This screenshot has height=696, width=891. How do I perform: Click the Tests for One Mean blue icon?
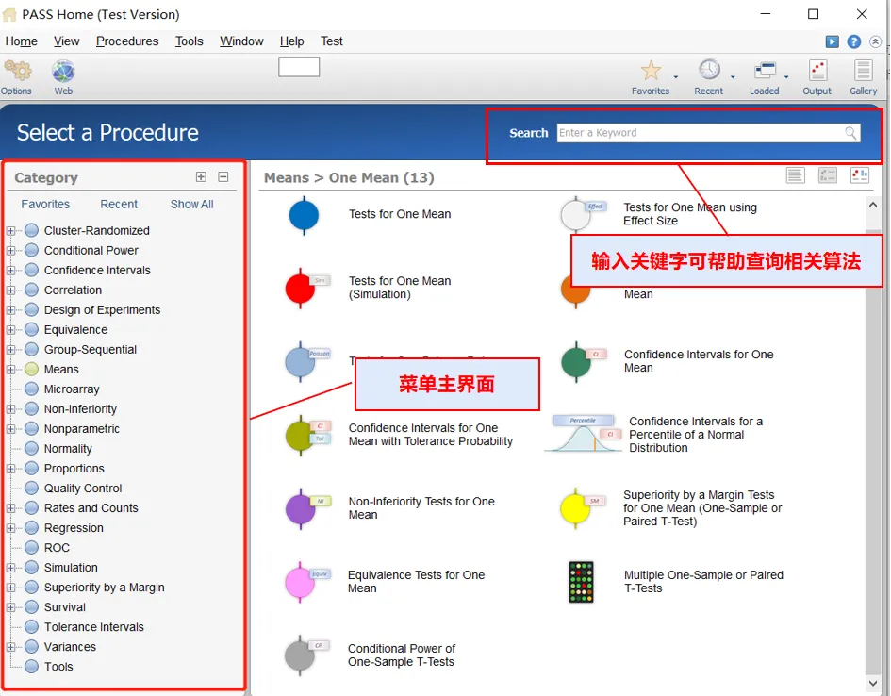click(304, 215)
